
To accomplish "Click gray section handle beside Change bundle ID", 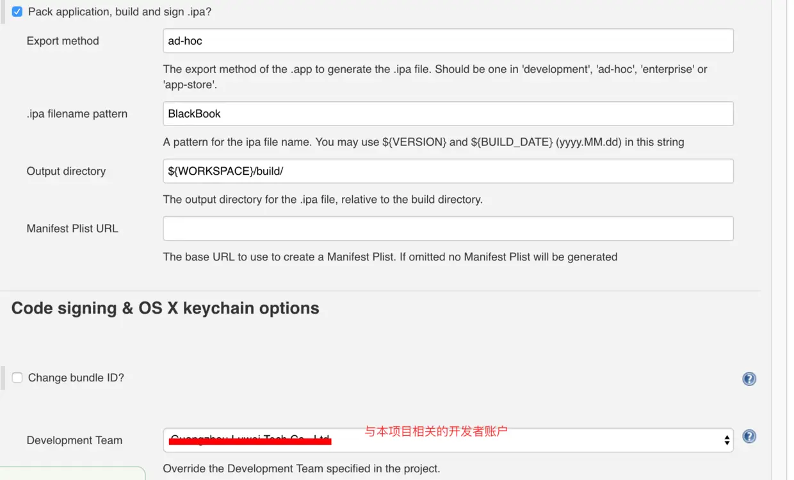I will (3, 378).
